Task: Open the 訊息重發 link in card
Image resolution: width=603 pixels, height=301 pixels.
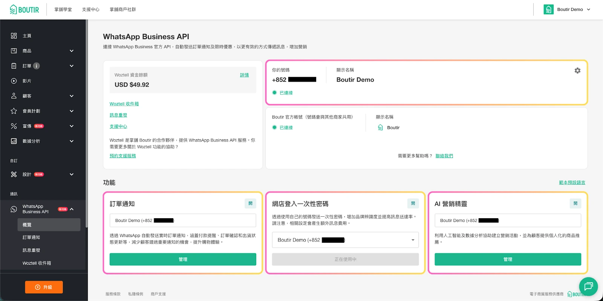Action: 118,115
